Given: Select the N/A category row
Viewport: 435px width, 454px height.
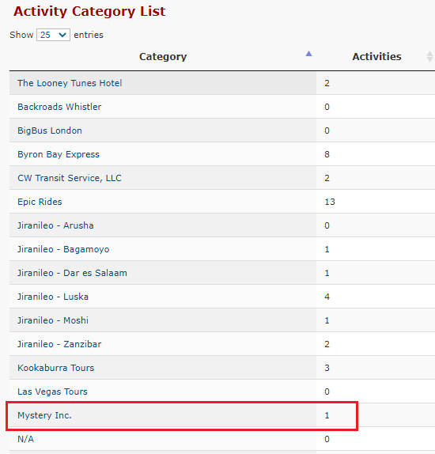Looking at the screenshot, I should click(x=222, y=439).
